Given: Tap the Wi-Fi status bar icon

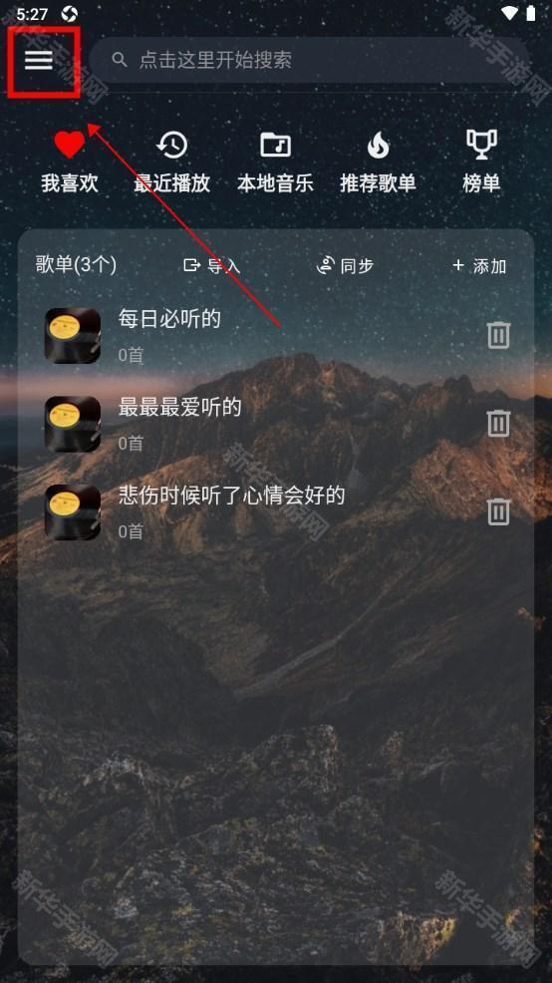Looking at the screenshot, I should 510,13.
